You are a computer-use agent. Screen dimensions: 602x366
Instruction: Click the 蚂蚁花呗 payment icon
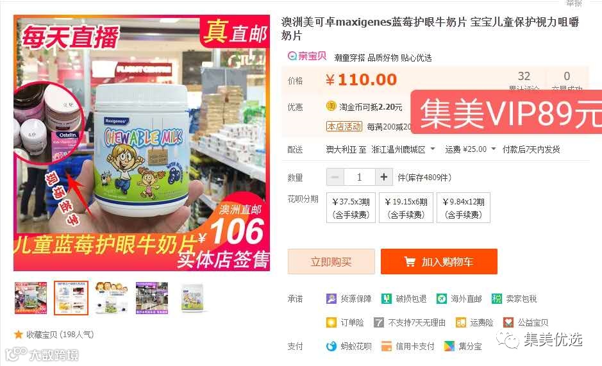pyautogui.click(x=331, y=346)
